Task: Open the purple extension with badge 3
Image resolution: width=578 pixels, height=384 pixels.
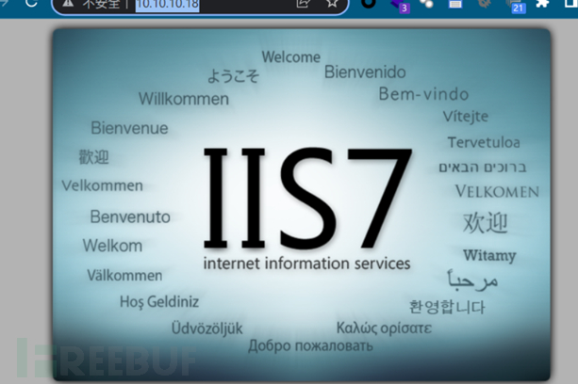Action: coord(401,5)
